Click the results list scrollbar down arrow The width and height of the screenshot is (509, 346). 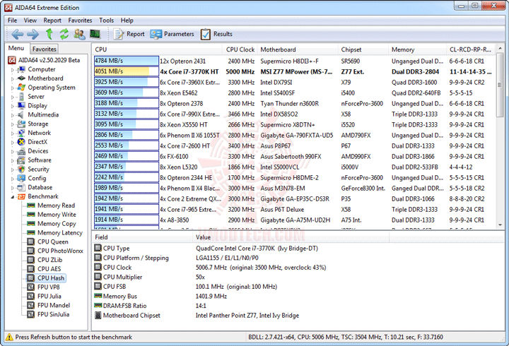click(x=501, y=225)
